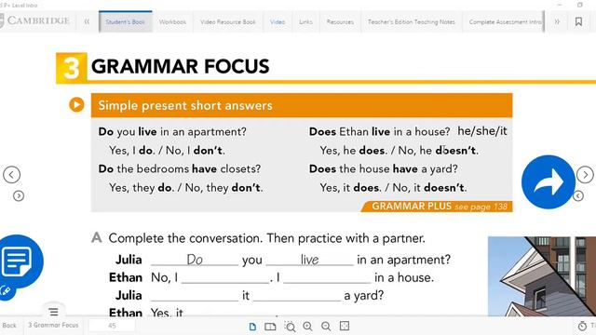
Task: Open the Links tab
Action: (x=305, y=22)
